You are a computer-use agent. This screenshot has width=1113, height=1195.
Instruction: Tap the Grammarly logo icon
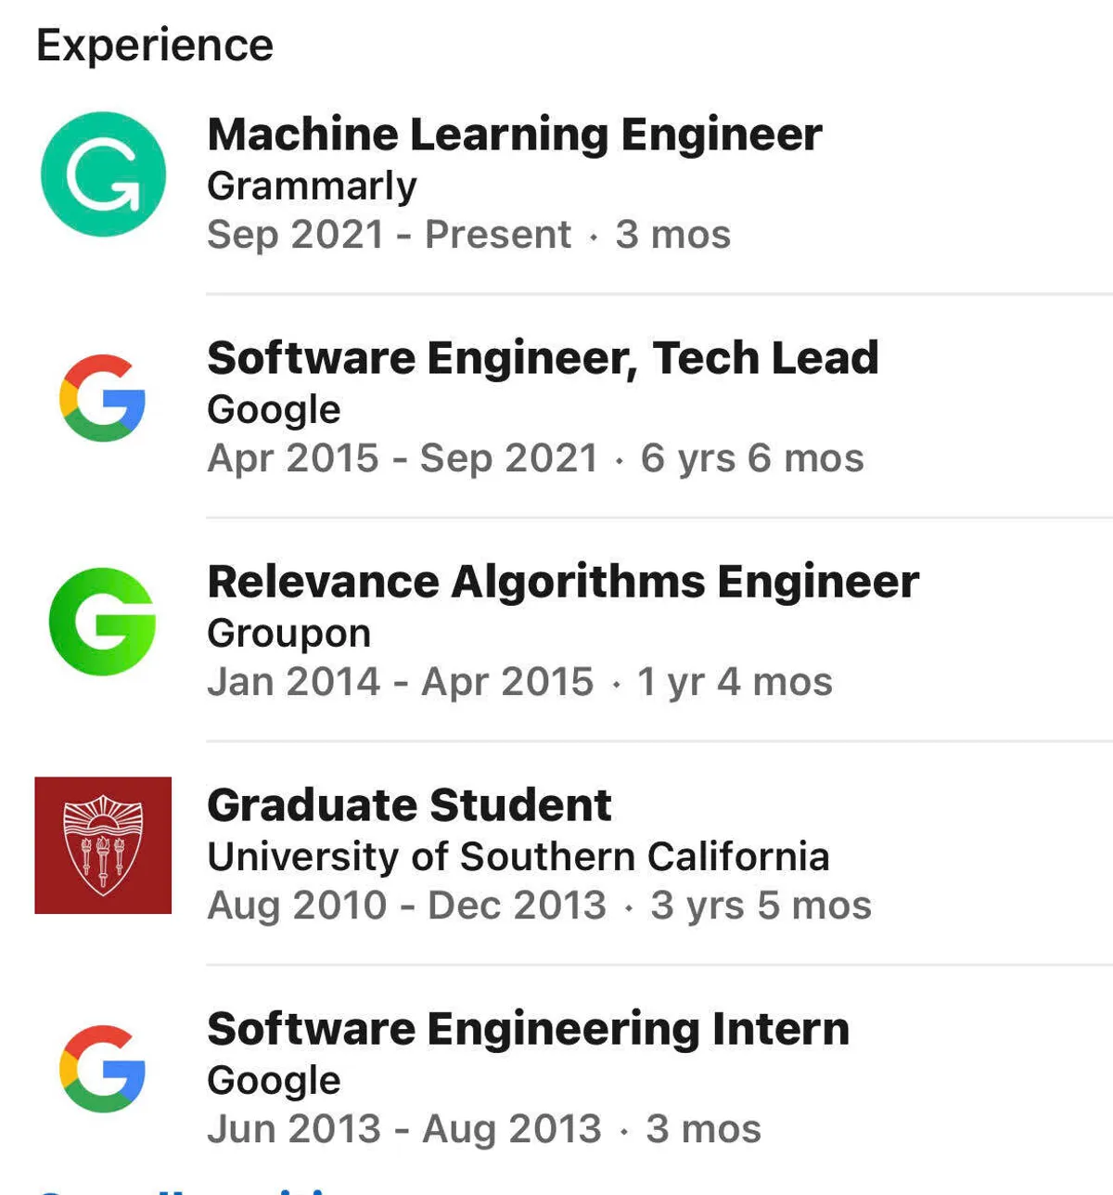coord(103,174)
